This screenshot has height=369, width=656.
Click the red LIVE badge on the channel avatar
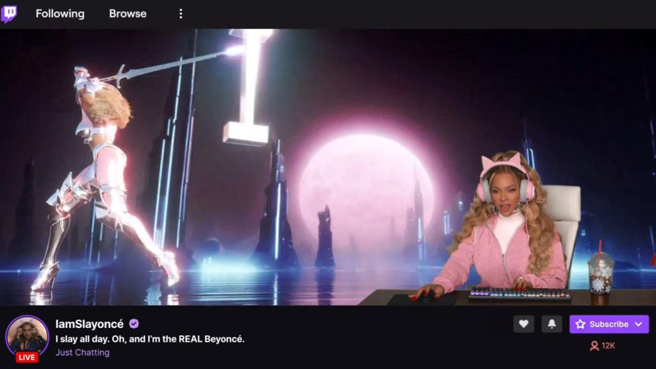point(28,357)
